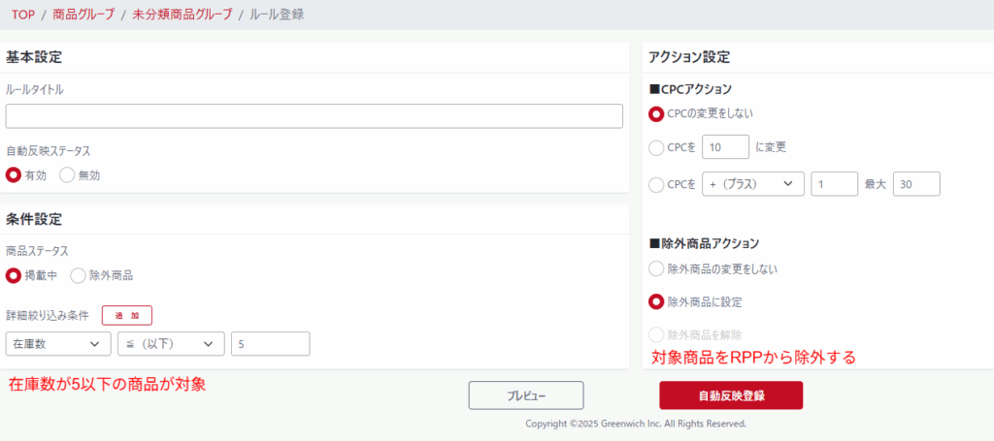Select the CPCを10に変更 radio option
Image resolution: width=994 pixels, height=441 pixels.
pyautogui.click(x=656, y=148)
